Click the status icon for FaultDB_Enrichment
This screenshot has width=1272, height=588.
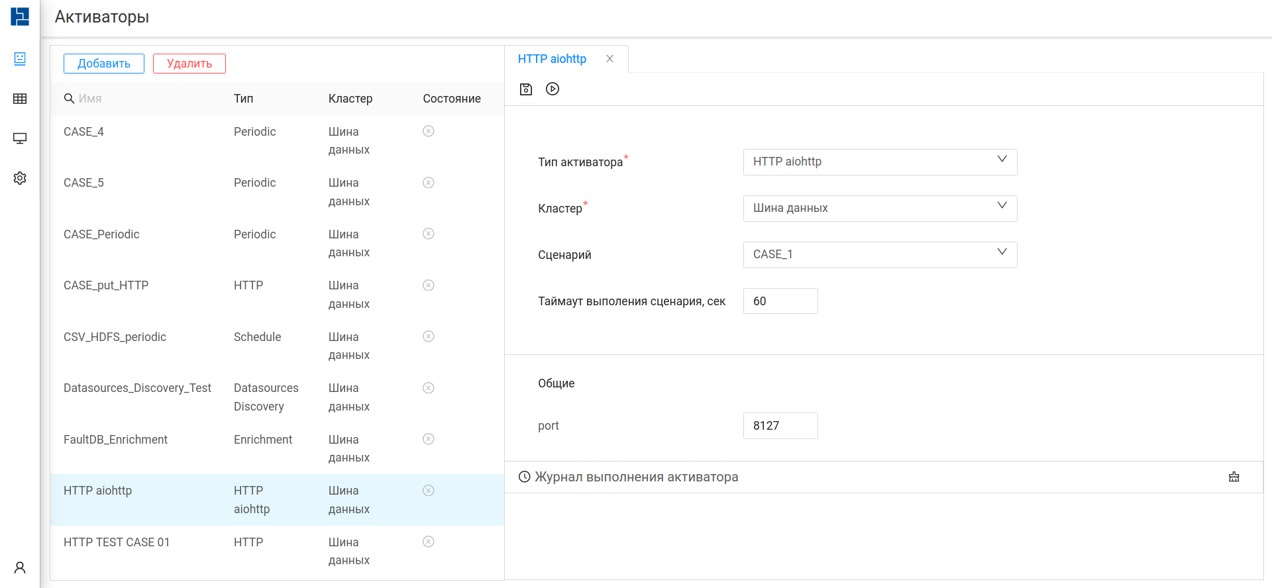click(x=429, y=439)
